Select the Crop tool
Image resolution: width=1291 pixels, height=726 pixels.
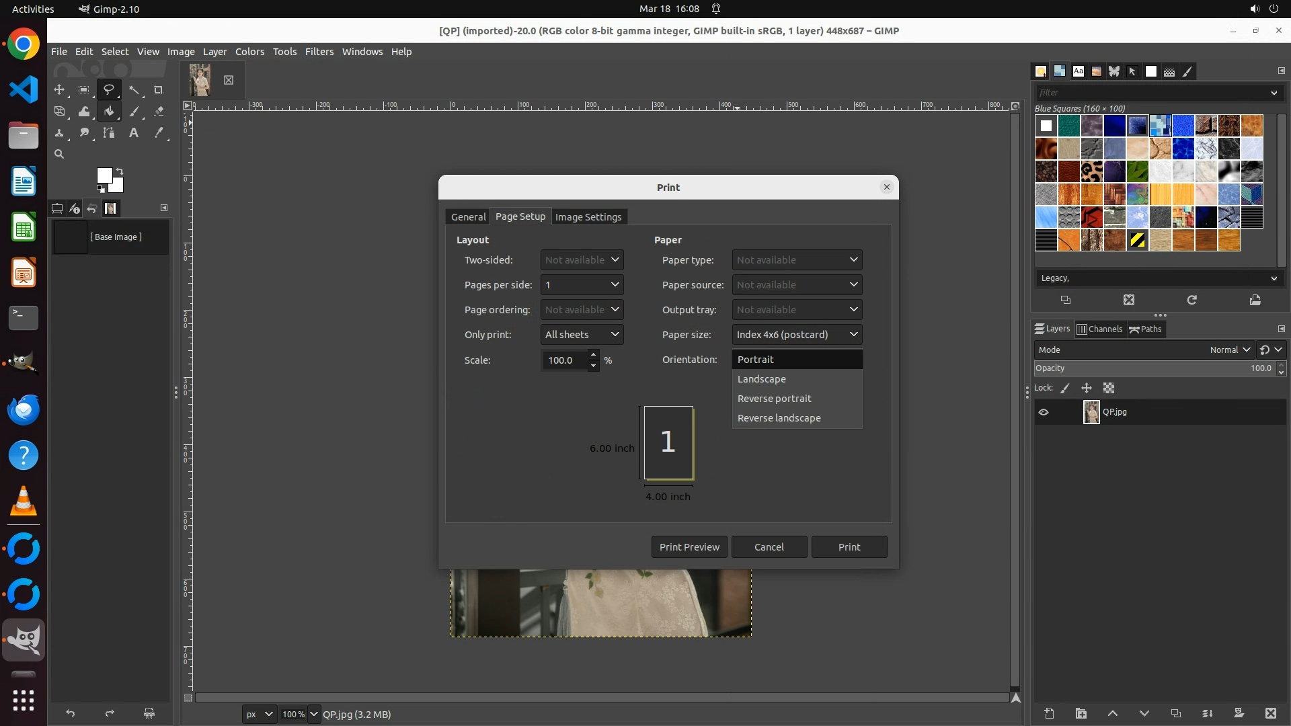coord(159,89)
